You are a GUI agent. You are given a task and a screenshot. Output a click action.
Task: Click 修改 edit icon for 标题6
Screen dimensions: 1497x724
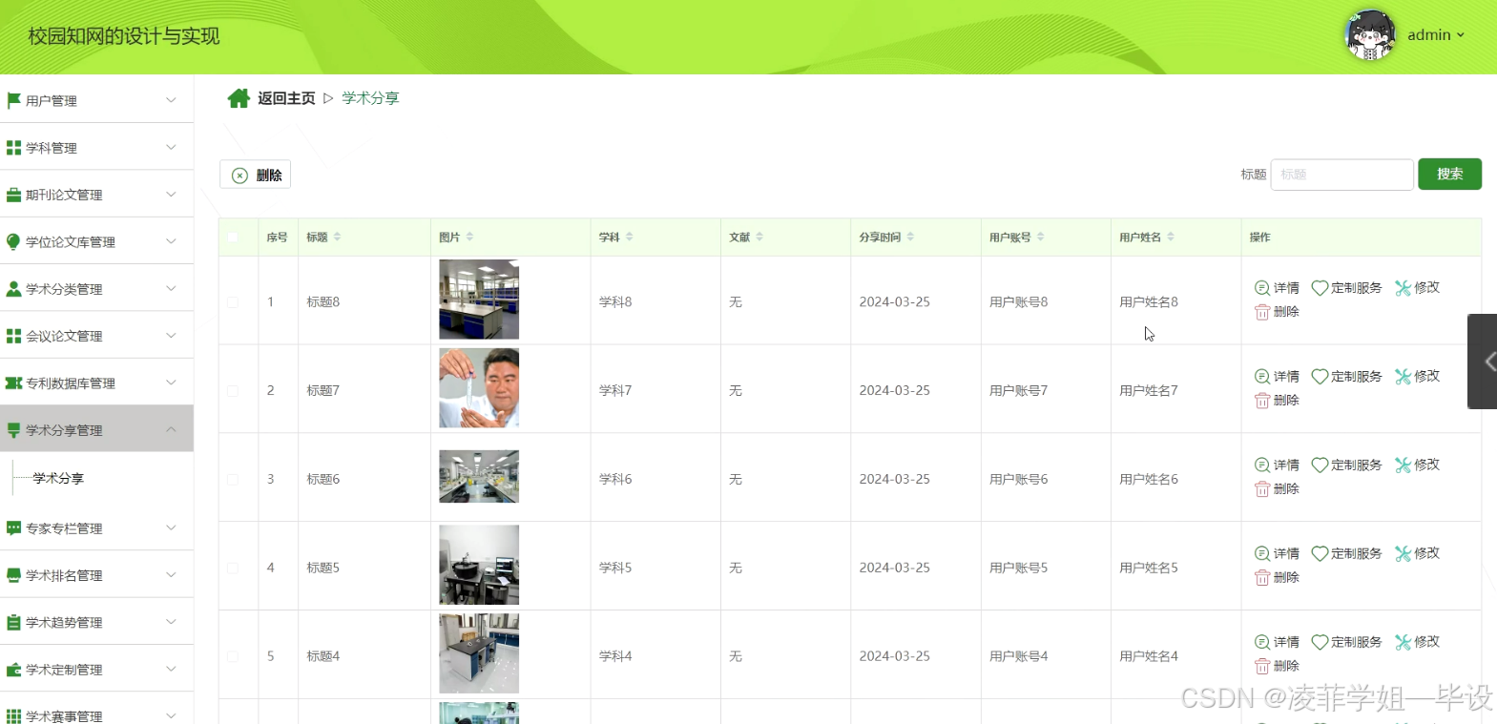[1403, 465]
